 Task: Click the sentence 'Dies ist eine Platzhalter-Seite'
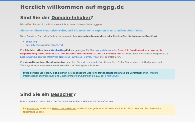pos(37,101)
